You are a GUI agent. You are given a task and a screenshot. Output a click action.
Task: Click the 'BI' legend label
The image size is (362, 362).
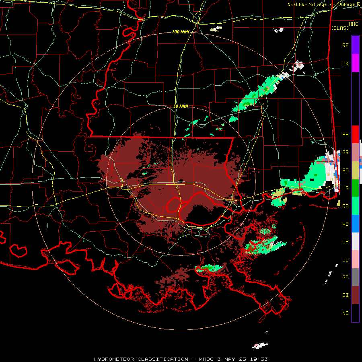coord(345,295)
